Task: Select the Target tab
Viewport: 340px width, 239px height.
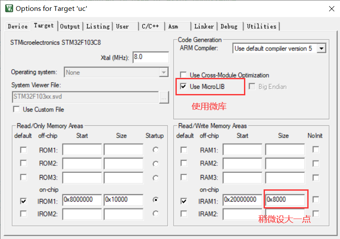Action: 44,26
